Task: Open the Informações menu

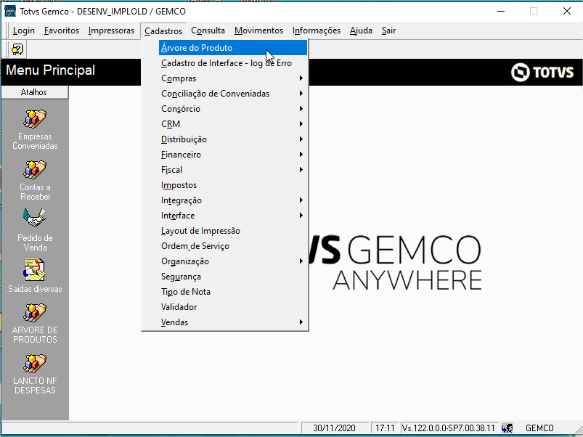Action: [317, 30]
